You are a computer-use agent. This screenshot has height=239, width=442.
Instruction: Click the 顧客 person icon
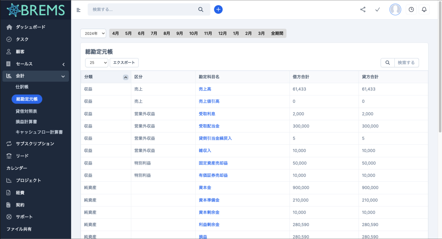coord(9,52)
